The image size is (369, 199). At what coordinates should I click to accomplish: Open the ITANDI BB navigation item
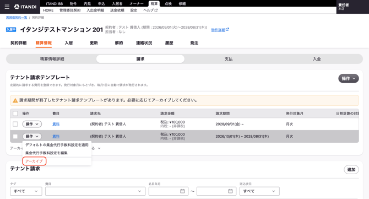point(55,3)
